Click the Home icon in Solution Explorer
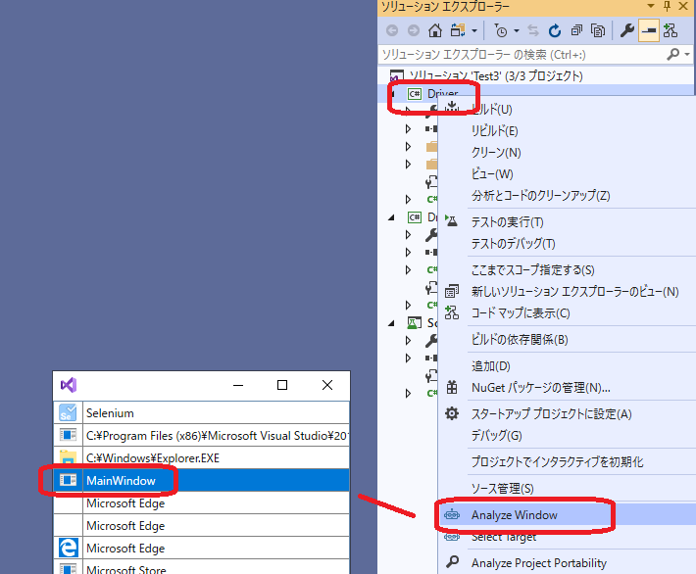This screenshot has width=696, height=574. (435, 30)
